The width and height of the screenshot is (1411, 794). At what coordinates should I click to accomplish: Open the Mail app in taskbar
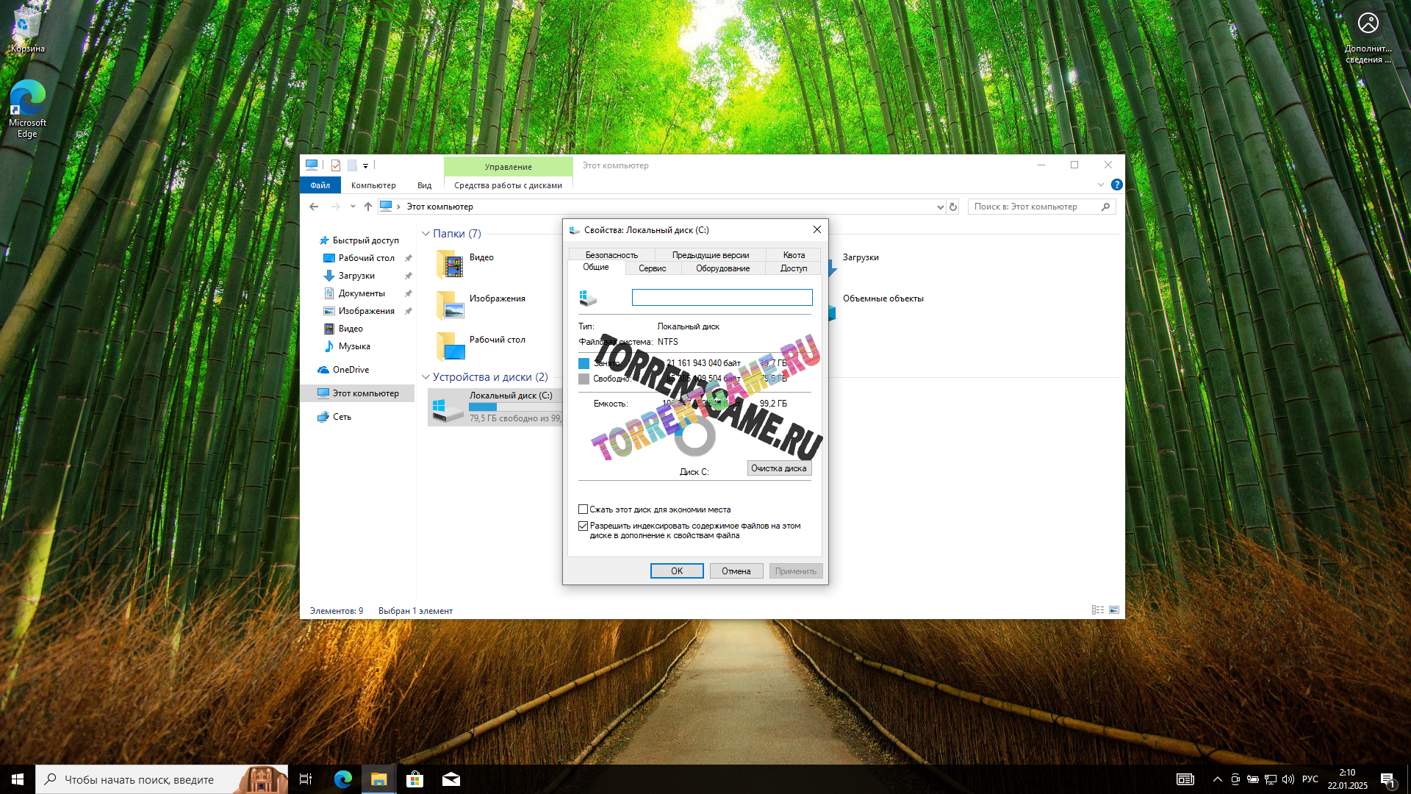(x=450, y=779)
